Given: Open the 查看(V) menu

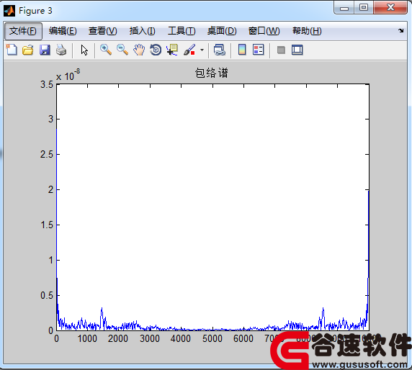Looking at the screenshot, I should (103, 31).
